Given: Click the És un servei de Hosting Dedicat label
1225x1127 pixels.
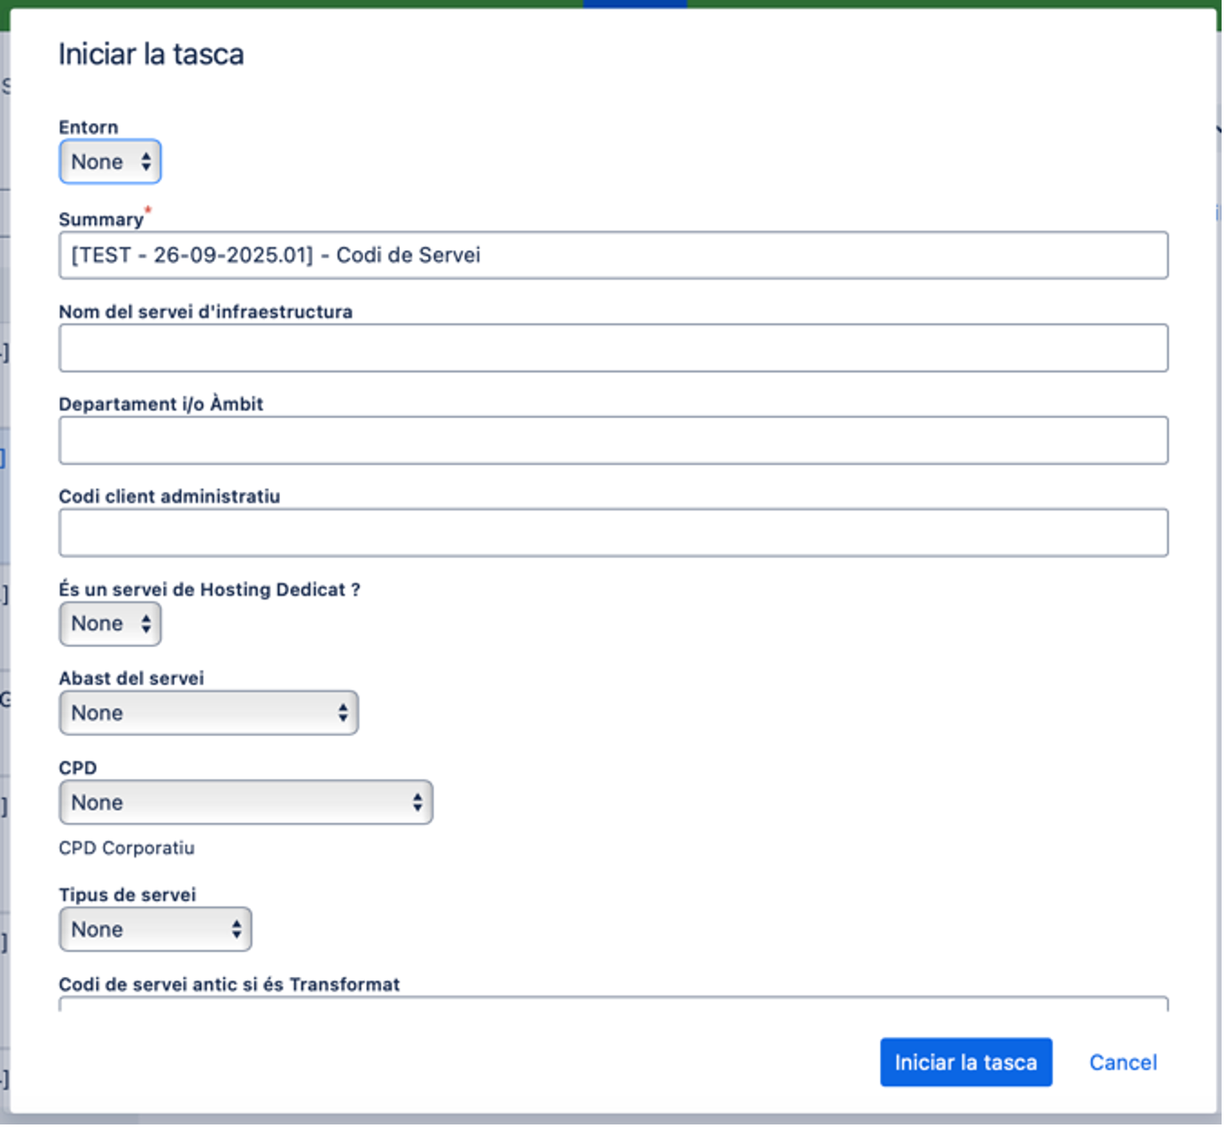Looking at the screenshot, I should tap(209, 589).
